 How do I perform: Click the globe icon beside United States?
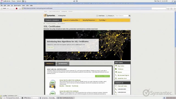[x=97, y=16]
